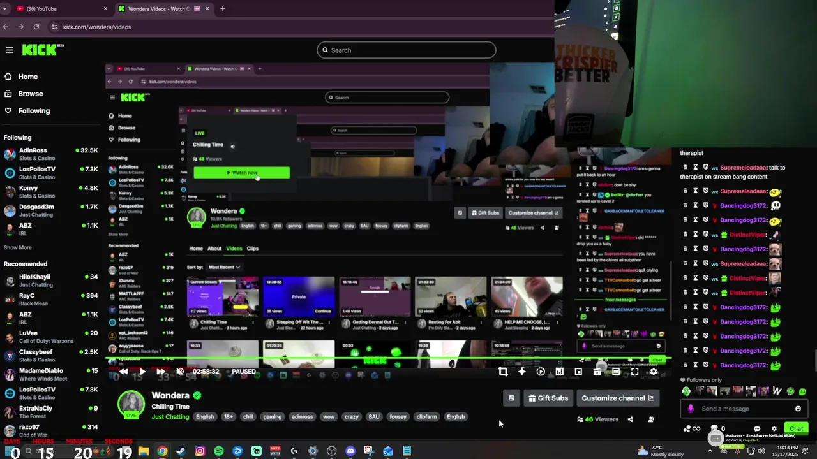Ban icon on the 'talk to therapist' message
Screen dimensions: 817x459
(706, 168)
